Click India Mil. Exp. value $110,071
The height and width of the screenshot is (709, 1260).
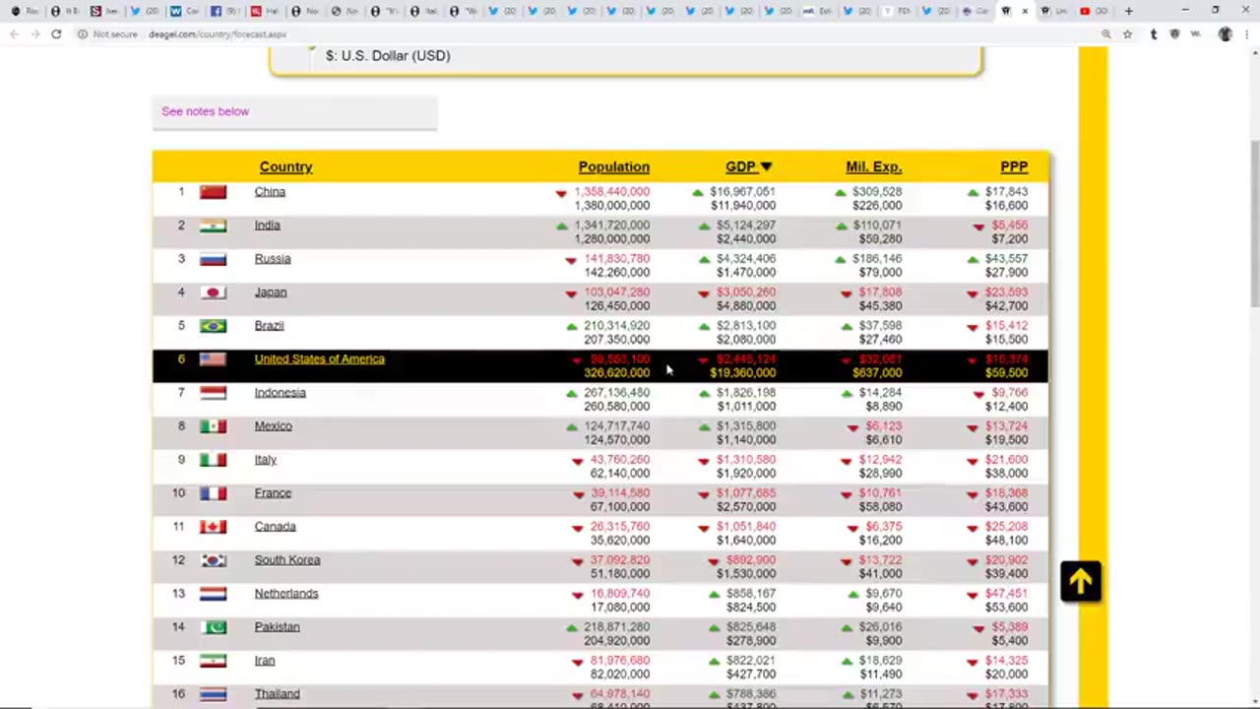(877, 226)
